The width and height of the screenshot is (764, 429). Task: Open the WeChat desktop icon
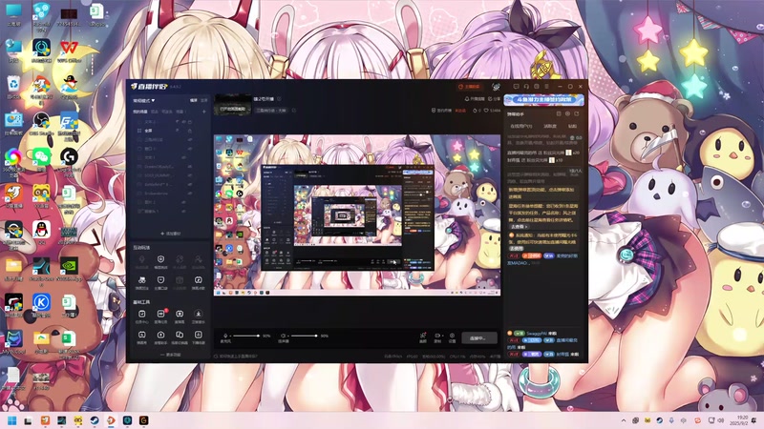41,158
